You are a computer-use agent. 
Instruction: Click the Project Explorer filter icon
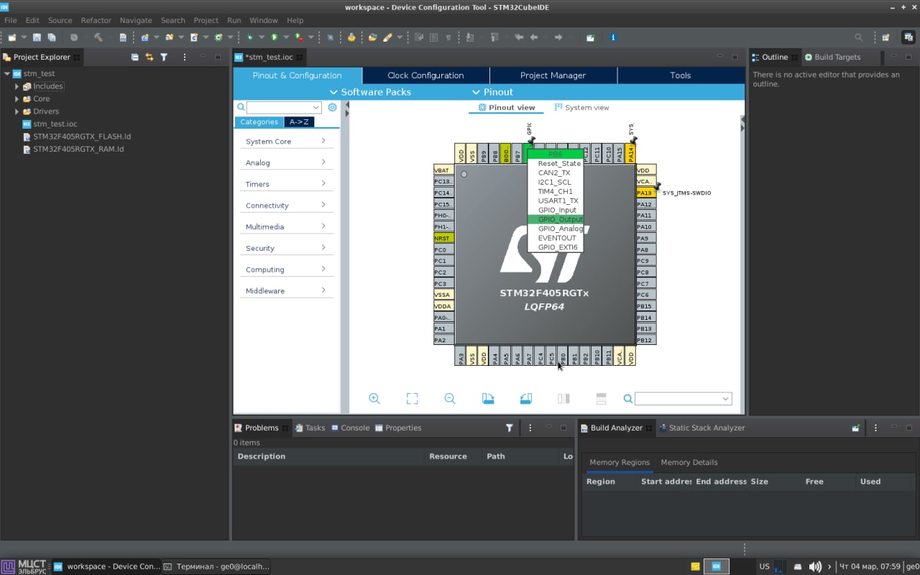[x=164, y=57]
